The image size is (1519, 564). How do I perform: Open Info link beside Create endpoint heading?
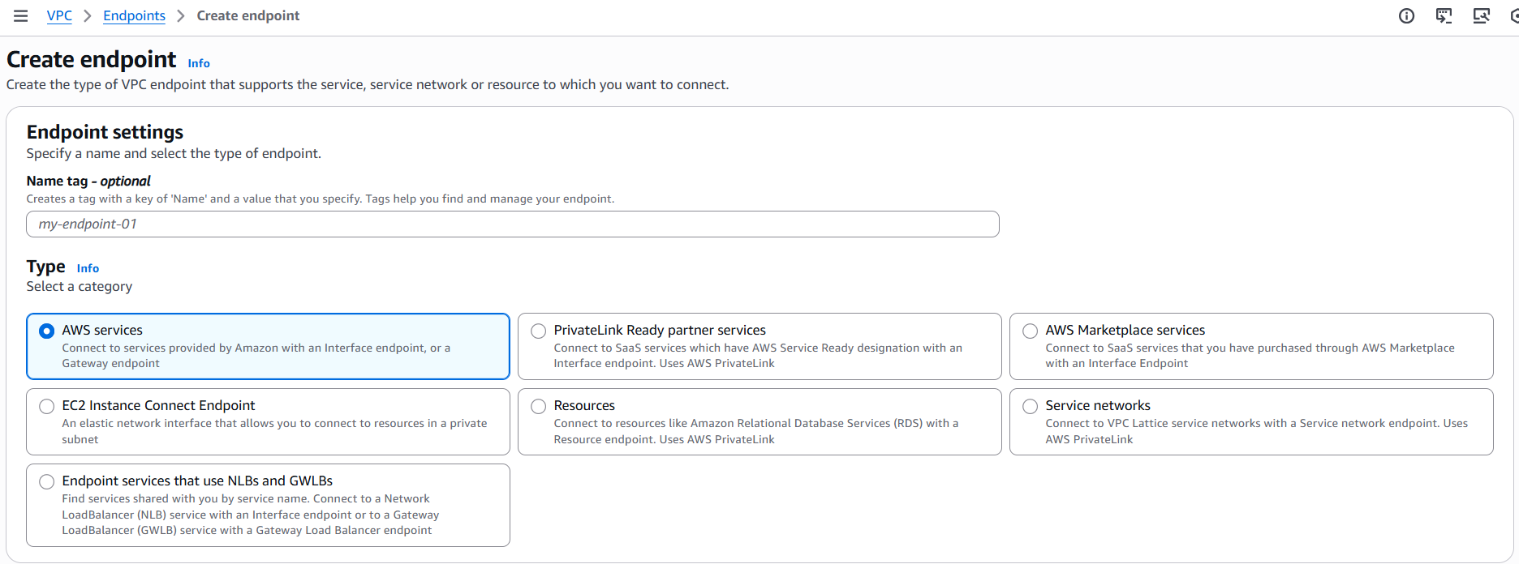199,63
